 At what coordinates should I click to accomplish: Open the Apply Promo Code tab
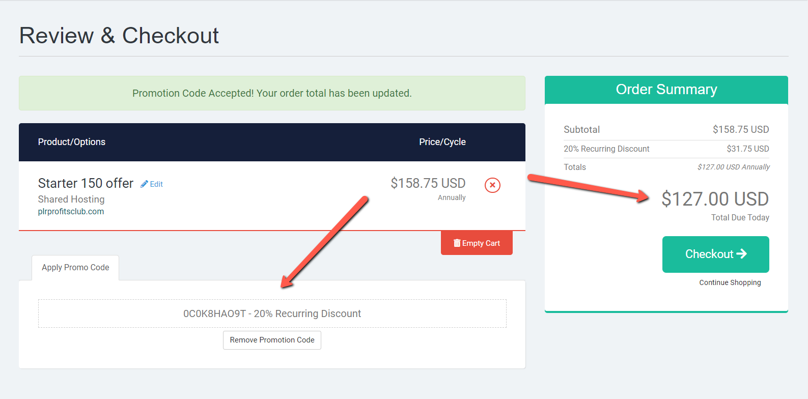click(x=75, y=268)
